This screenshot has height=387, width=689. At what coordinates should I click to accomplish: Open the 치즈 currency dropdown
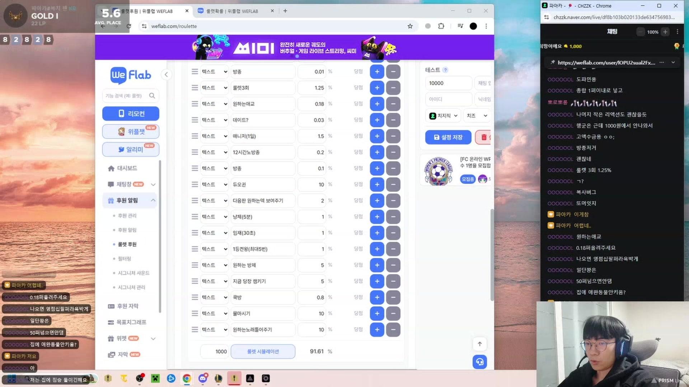(476, 115)
